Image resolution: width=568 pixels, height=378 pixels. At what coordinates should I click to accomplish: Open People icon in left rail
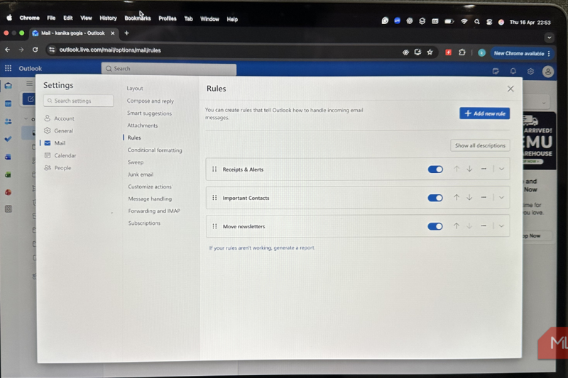pyautogui.click(x=8, y=121)
